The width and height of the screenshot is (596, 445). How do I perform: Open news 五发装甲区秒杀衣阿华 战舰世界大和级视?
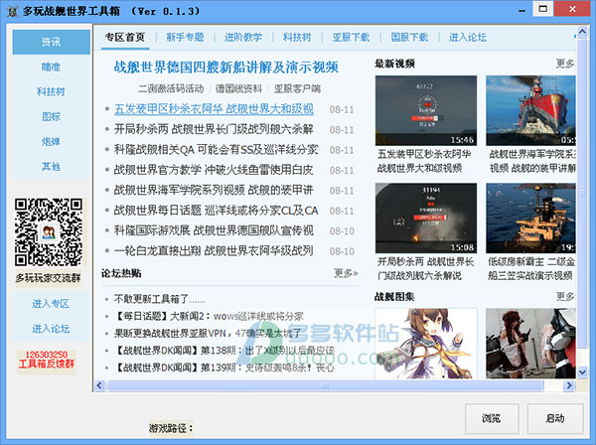pos(214,109)
